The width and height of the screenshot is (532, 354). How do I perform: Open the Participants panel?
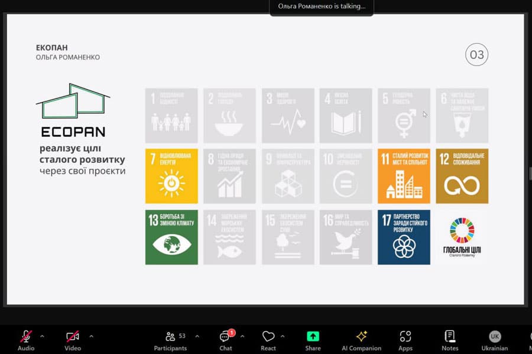[170, 340]
